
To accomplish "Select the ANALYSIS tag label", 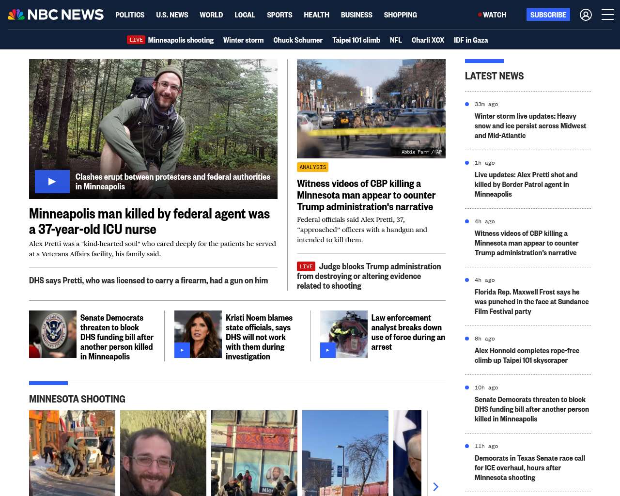I will tap(313, 167).
